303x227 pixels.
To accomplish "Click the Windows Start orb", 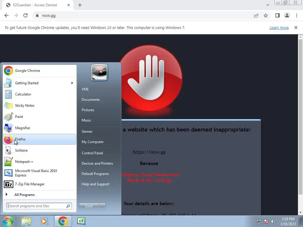I will coord(8,221).
